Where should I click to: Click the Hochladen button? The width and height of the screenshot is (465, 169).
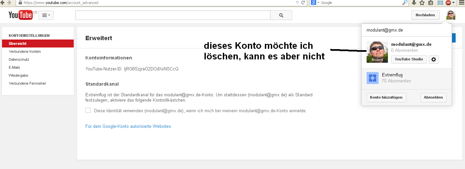coord(425,15)
